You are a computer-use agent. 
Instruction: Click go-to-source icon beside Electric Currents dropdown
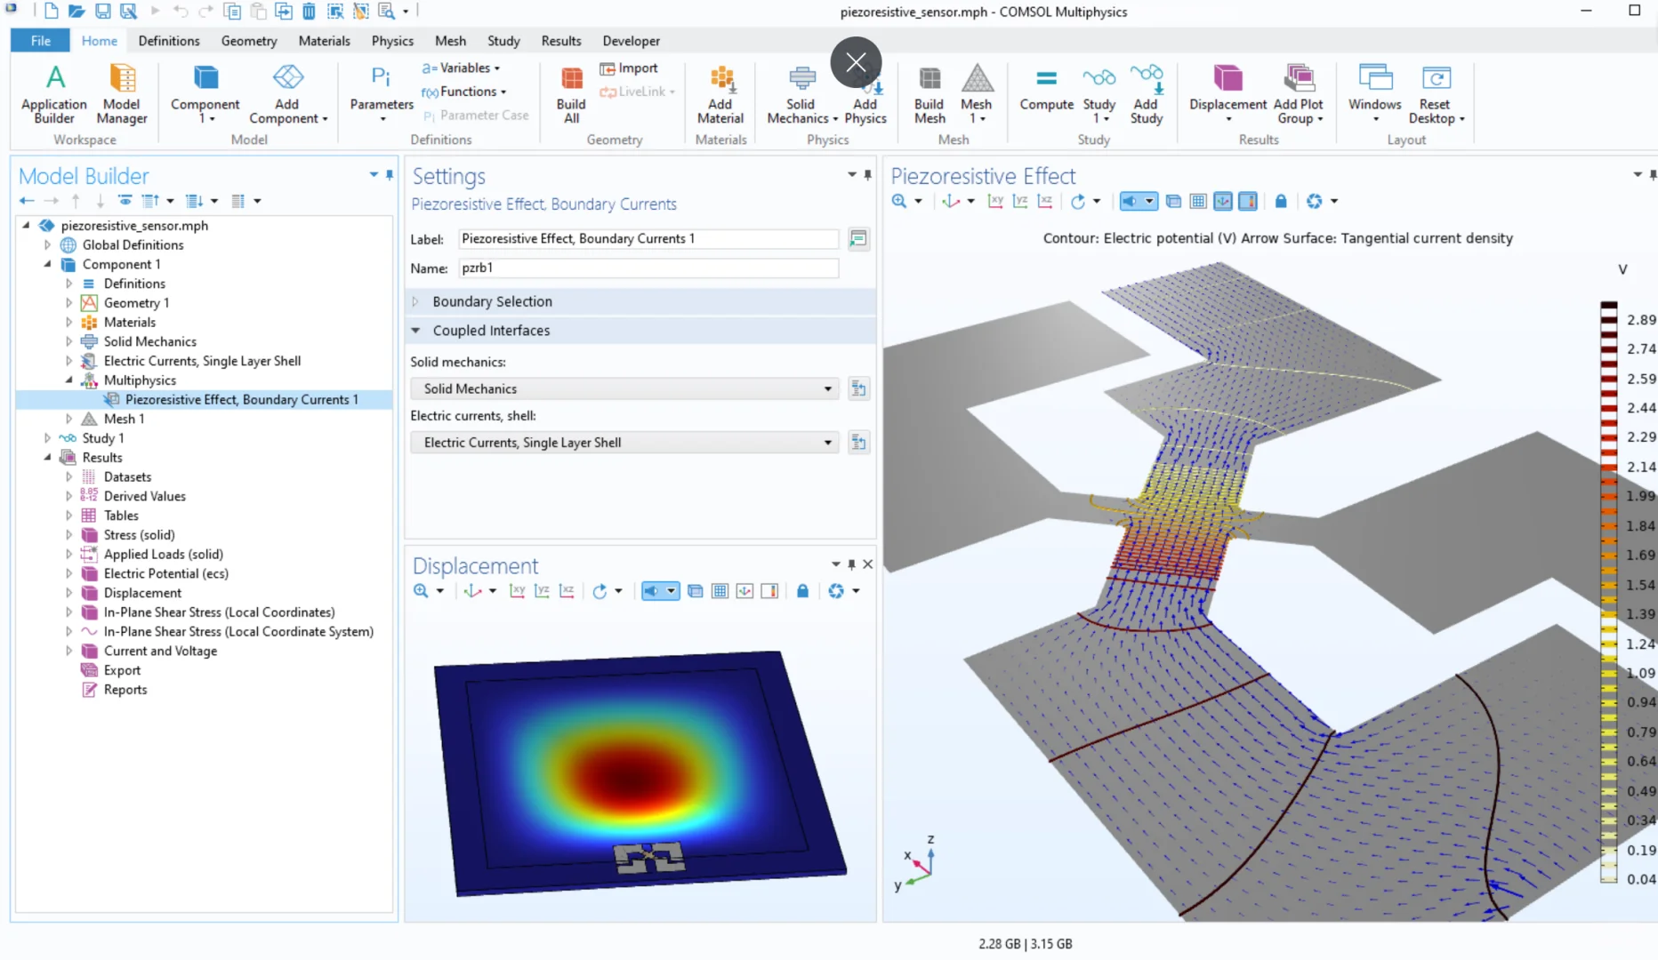point(858,442)
